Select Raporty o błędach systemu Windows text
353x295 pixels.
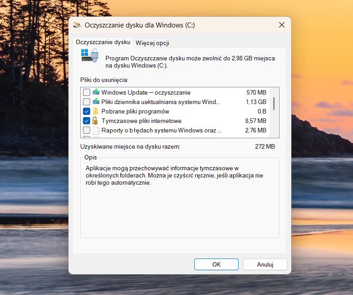click(161, 131)
